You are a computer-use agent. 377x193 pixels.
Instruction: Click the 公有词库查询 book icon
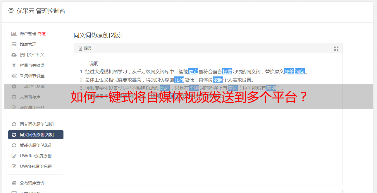(14, 183)
